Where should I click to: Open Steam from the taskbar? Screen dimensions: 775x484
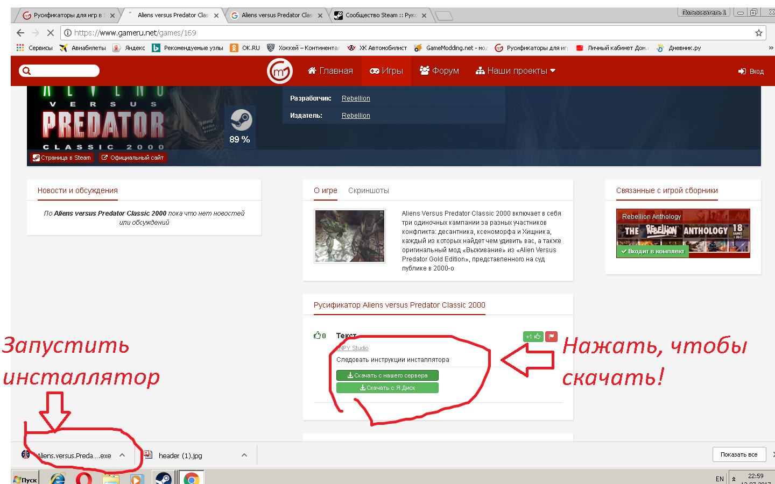click(164, 478)
